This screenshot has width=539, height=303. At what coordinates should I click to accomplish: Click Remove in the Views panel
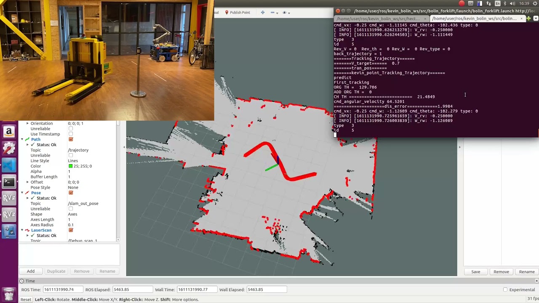pyautogui.click(x=501, y=272)
